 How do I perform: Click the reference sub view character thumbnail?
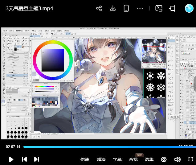pyautogui.click(x=154, y=51)
